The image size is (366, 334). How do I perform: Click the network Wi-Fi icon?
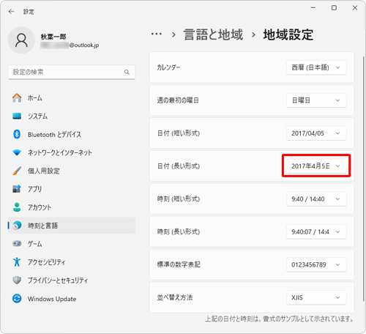[17, 152]
